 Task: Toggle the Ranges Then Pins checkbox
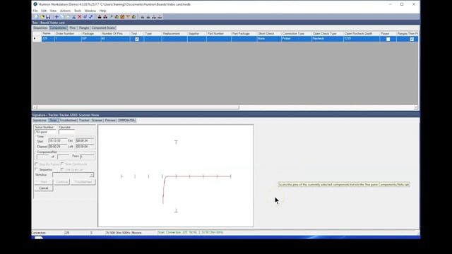coord(412,39)
